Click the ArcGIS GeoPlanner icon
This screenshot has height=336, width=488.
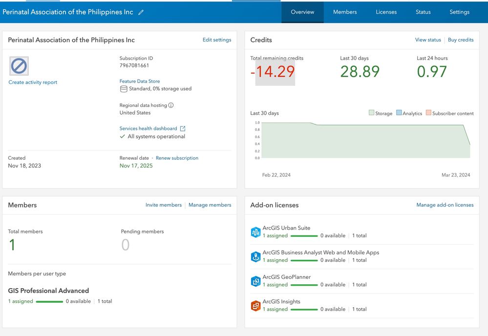(255, 281)
